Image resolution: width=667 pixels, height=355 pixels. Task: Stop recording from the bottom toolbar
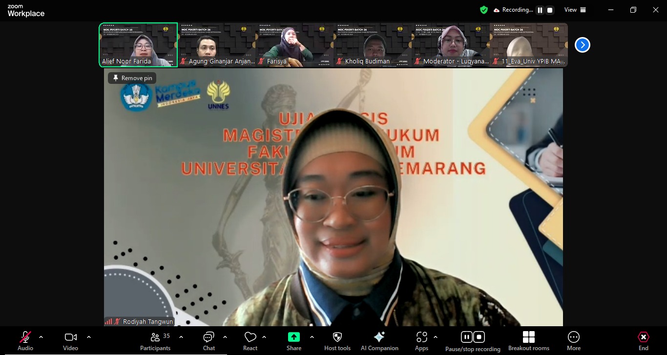tap(479, 337)
